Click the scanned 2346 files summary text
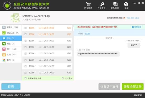 (32, 20)
